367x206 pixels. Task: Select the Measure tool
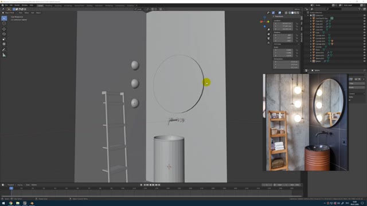point(4,55)
